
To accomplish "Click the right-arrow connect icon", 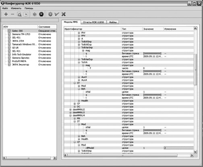I will click(x=35, y=14).
